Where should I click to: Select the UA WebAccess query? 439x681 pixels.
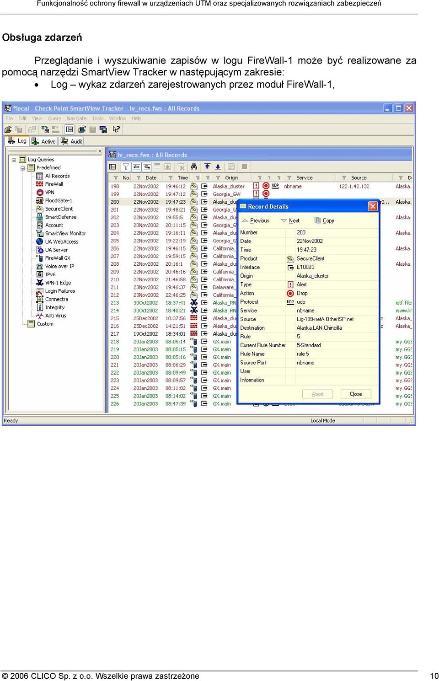click(x=61, y=242)
